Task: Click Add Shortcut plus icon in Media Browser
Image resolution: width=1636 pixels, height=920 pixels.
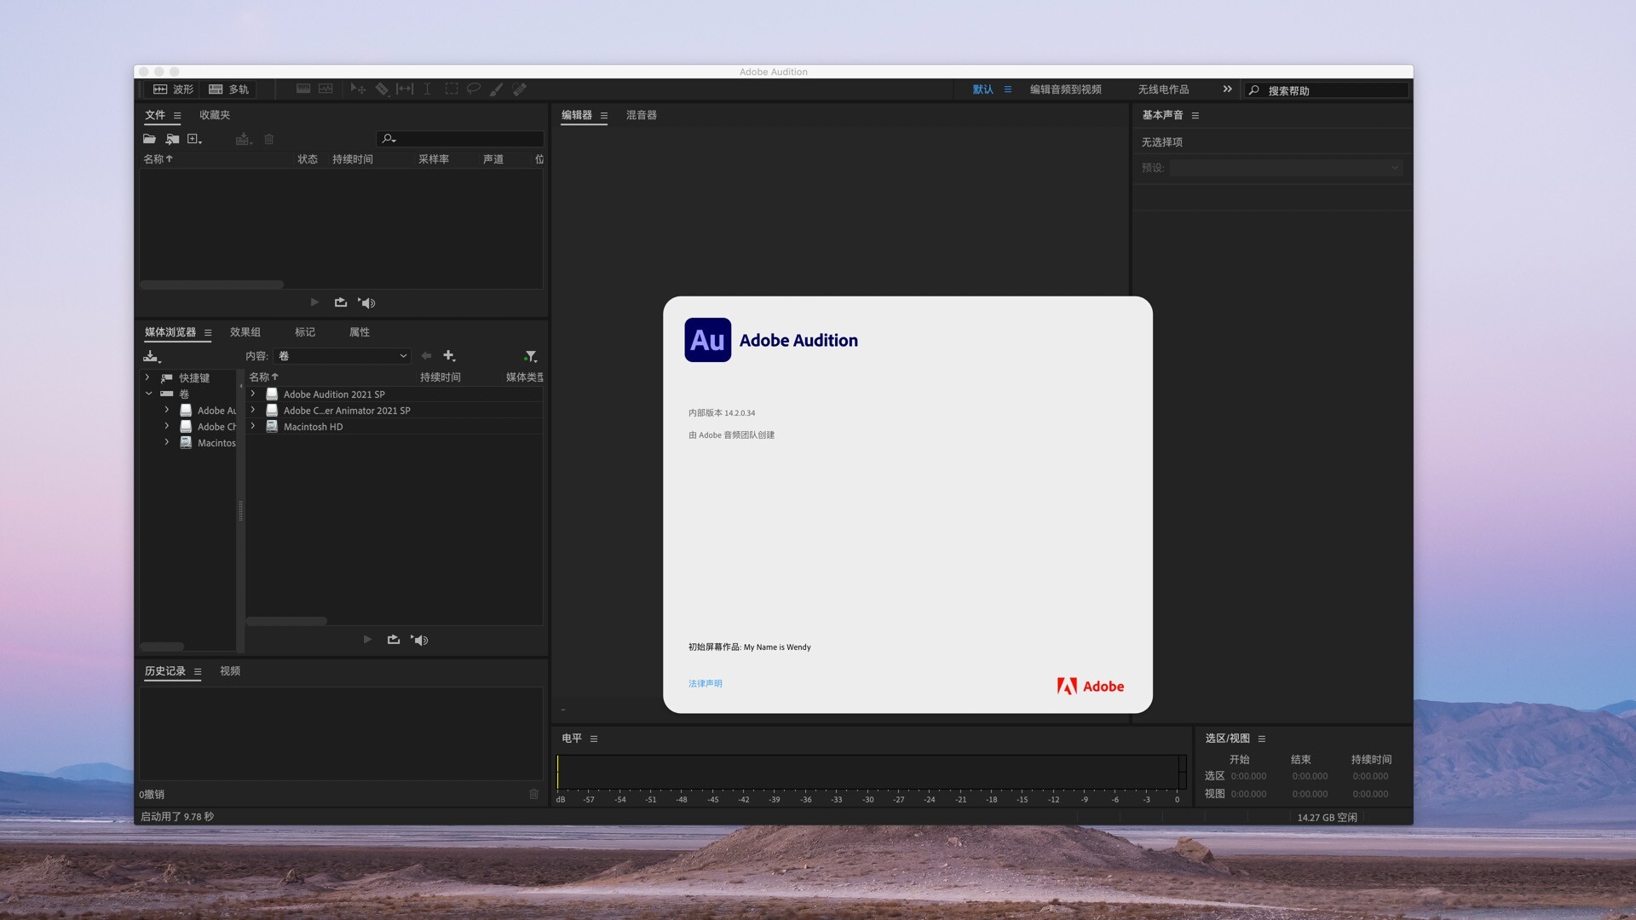Action: click(449, 356)
